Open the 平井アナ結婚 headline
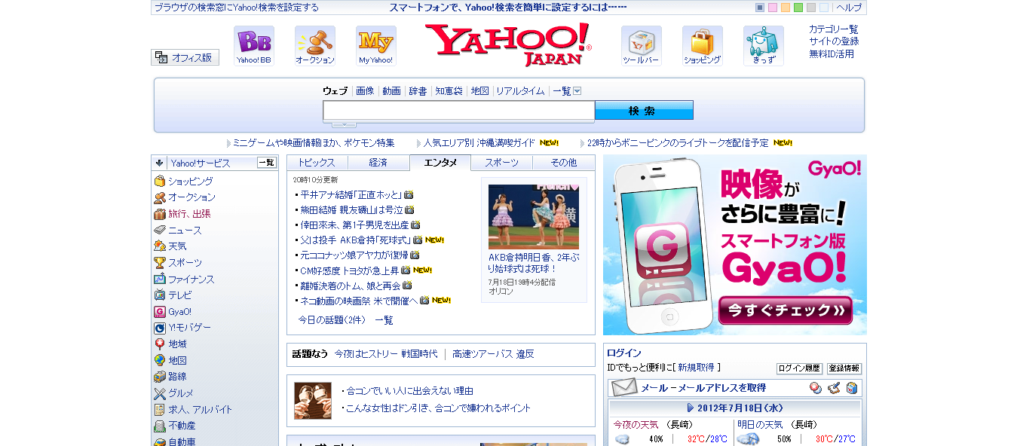 351,194
